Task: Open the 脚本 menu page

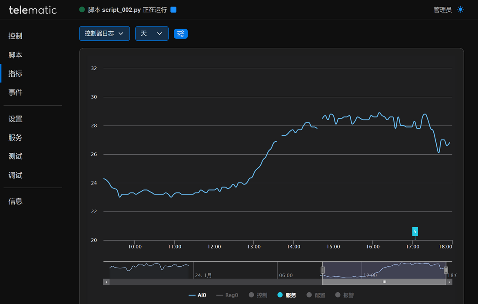Action: 16,55
